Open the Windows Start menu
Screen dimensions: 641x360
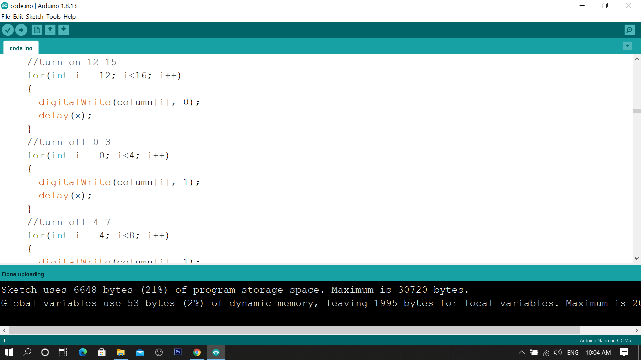coord(8,352)
